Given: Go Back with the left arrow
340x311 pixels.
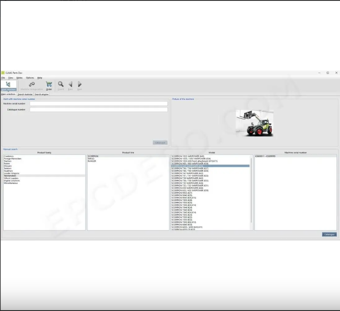Looking at the screenshot, I should (70, 85).
